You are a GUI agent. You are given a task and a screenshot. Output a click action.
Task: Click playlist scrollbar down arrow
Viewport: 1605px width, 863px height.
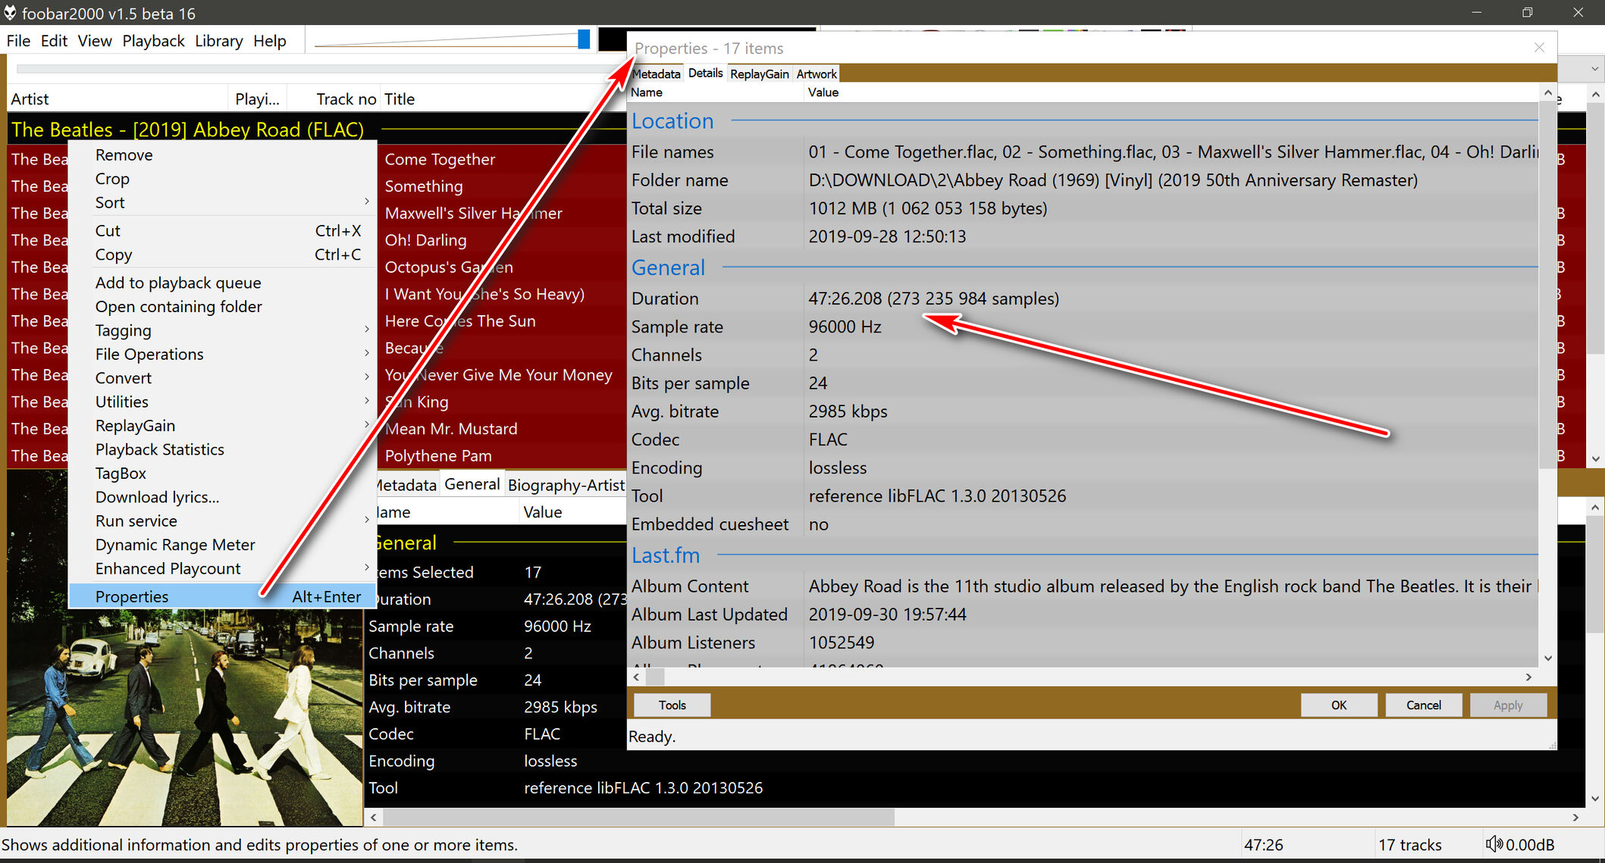tap(1595, 458)
